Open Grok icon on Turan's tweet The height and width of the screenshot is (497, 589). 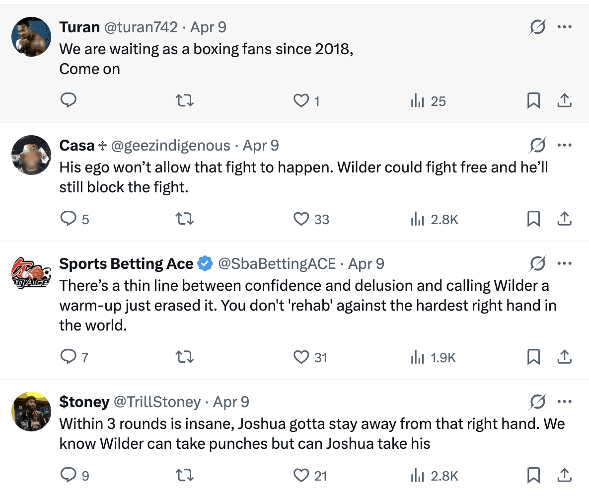point(537,27)
